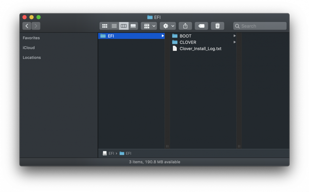Select the Locations sidebar heading
Viewport: 309px width, 192px height.
pos(32,57)
